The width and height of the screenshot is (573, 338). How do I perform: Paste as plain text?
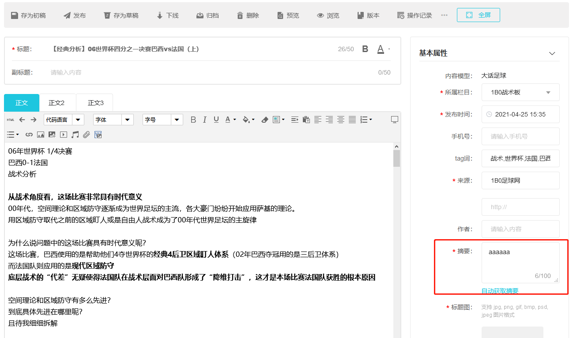(x=306, y=120)
